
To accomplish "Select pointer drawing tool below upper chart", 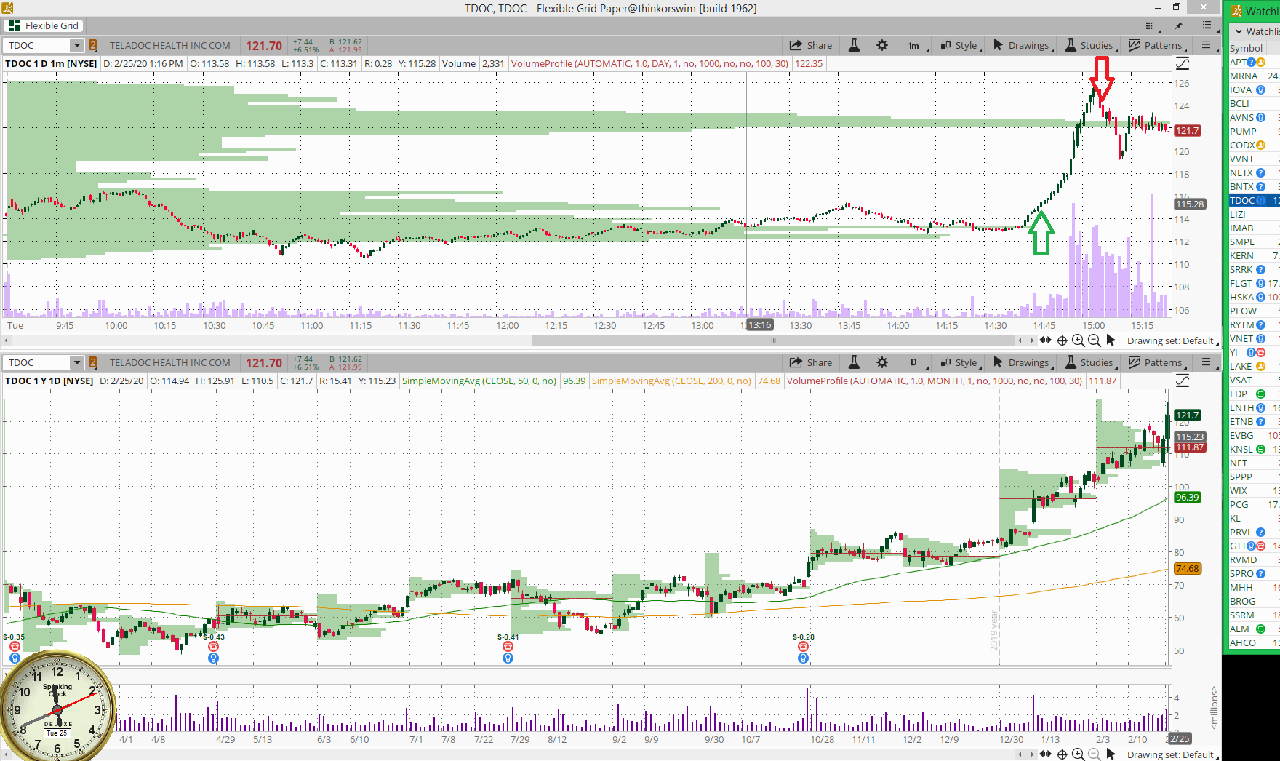I will click(1111, 340).
